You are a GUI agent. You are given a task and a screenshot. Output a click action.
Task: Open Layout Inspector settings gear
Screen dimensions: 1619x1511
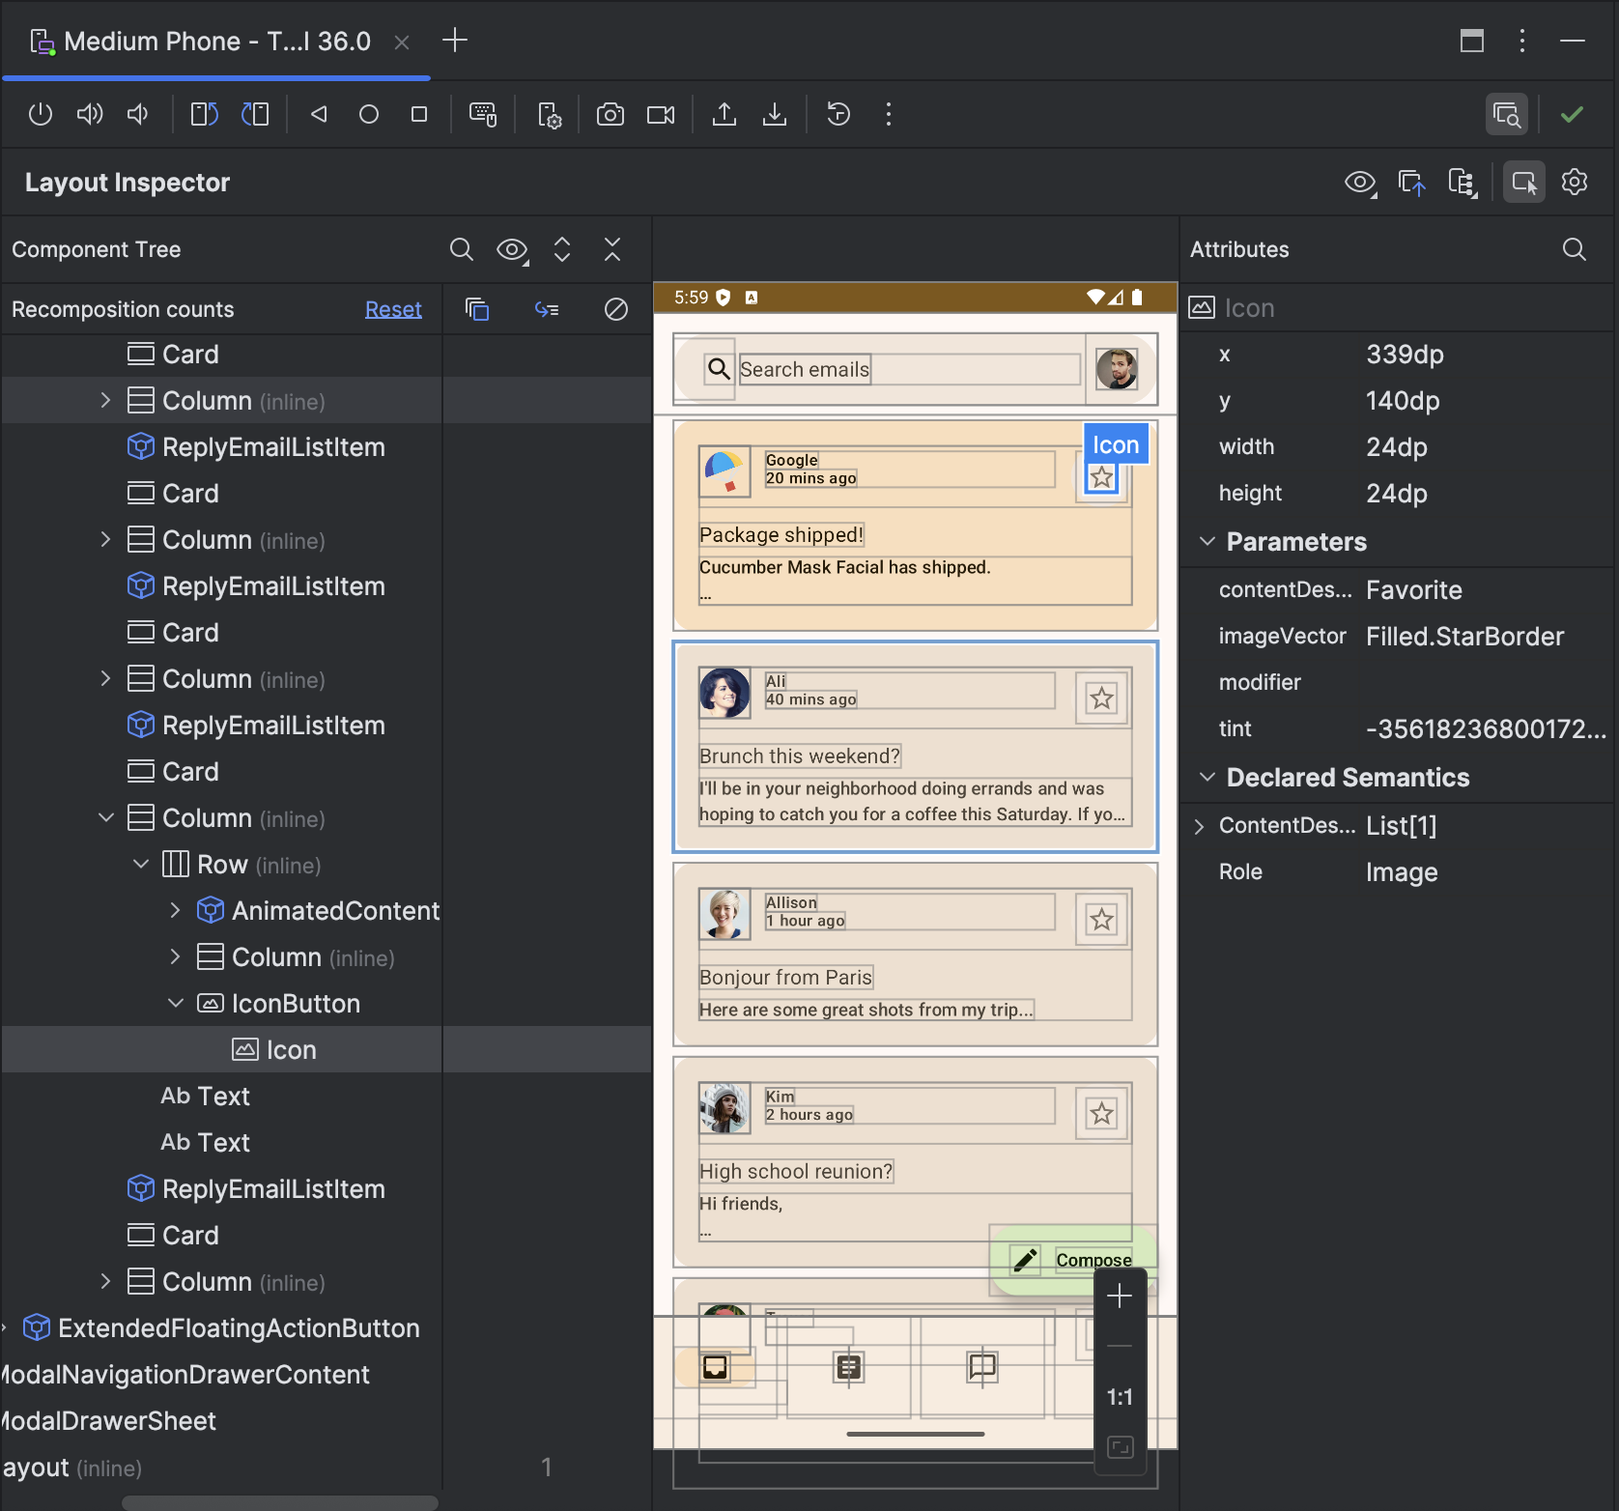(x=1575, y=182)
